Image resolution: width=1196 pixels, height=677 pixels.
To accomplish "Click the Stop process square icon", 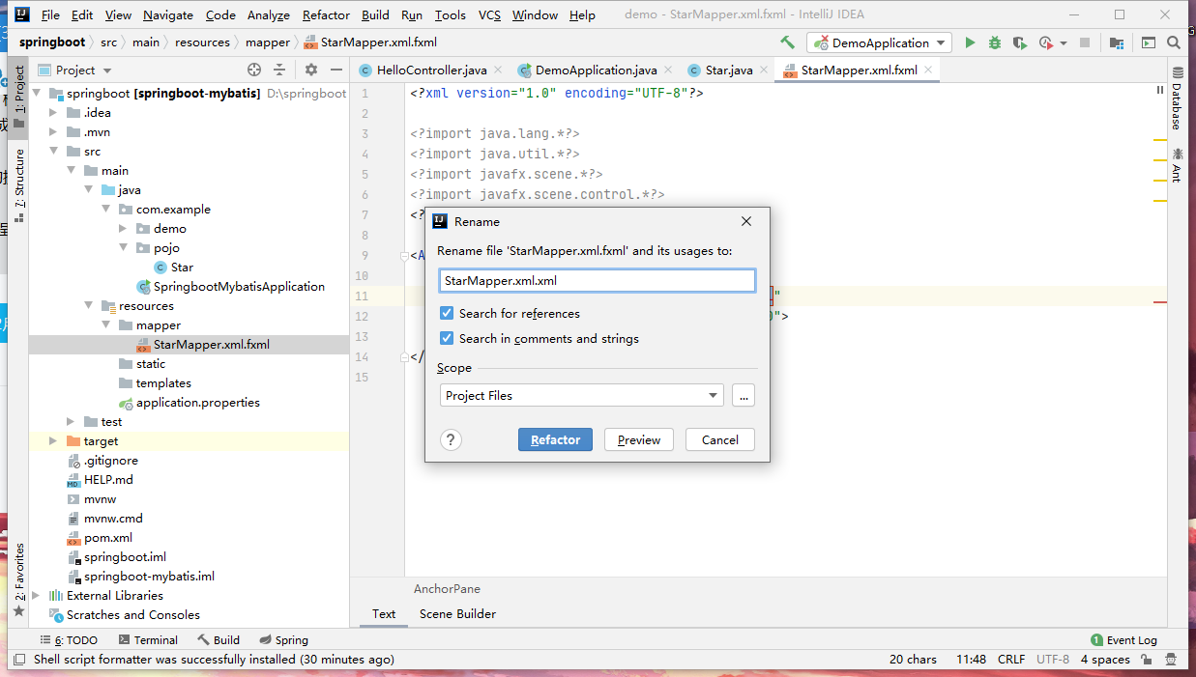I will pyautogui.click(x=1085, y=42).
